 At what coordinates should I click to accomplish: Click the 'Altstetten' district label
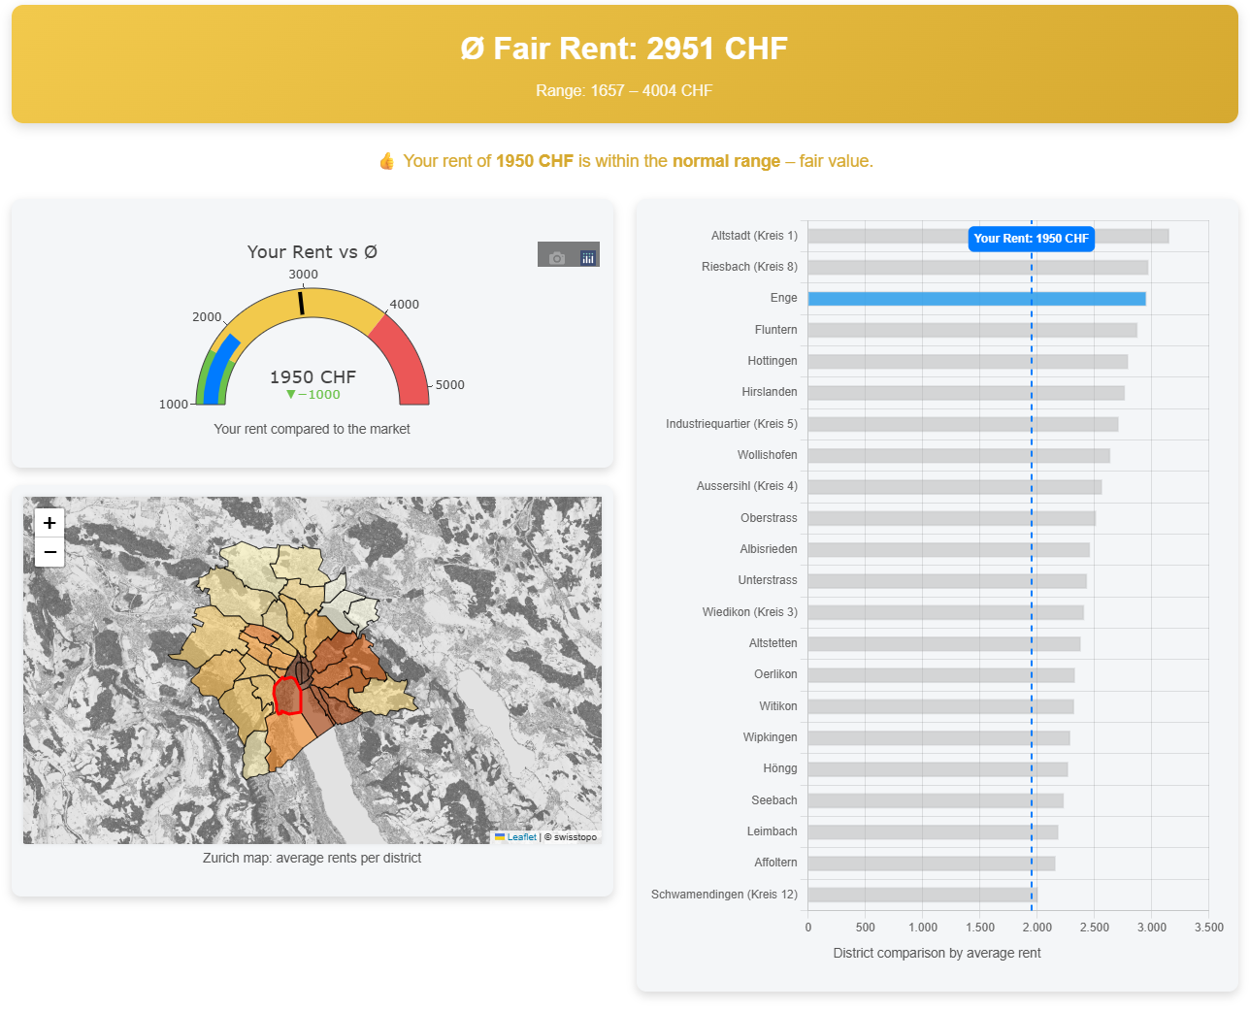click(773, 643)
